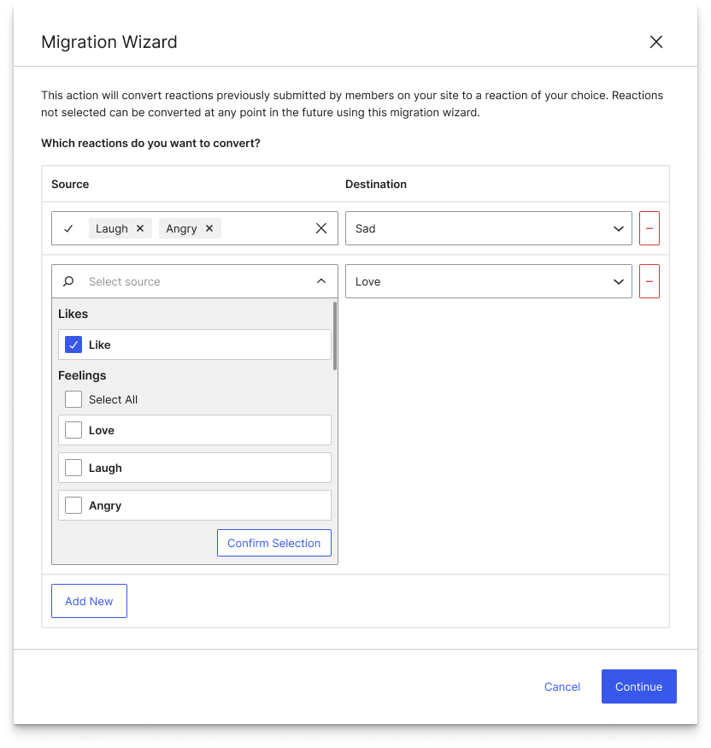Uncheck the Like checkbox
The width and height of the screenshot is (711, 748).
tap(73, 345)
